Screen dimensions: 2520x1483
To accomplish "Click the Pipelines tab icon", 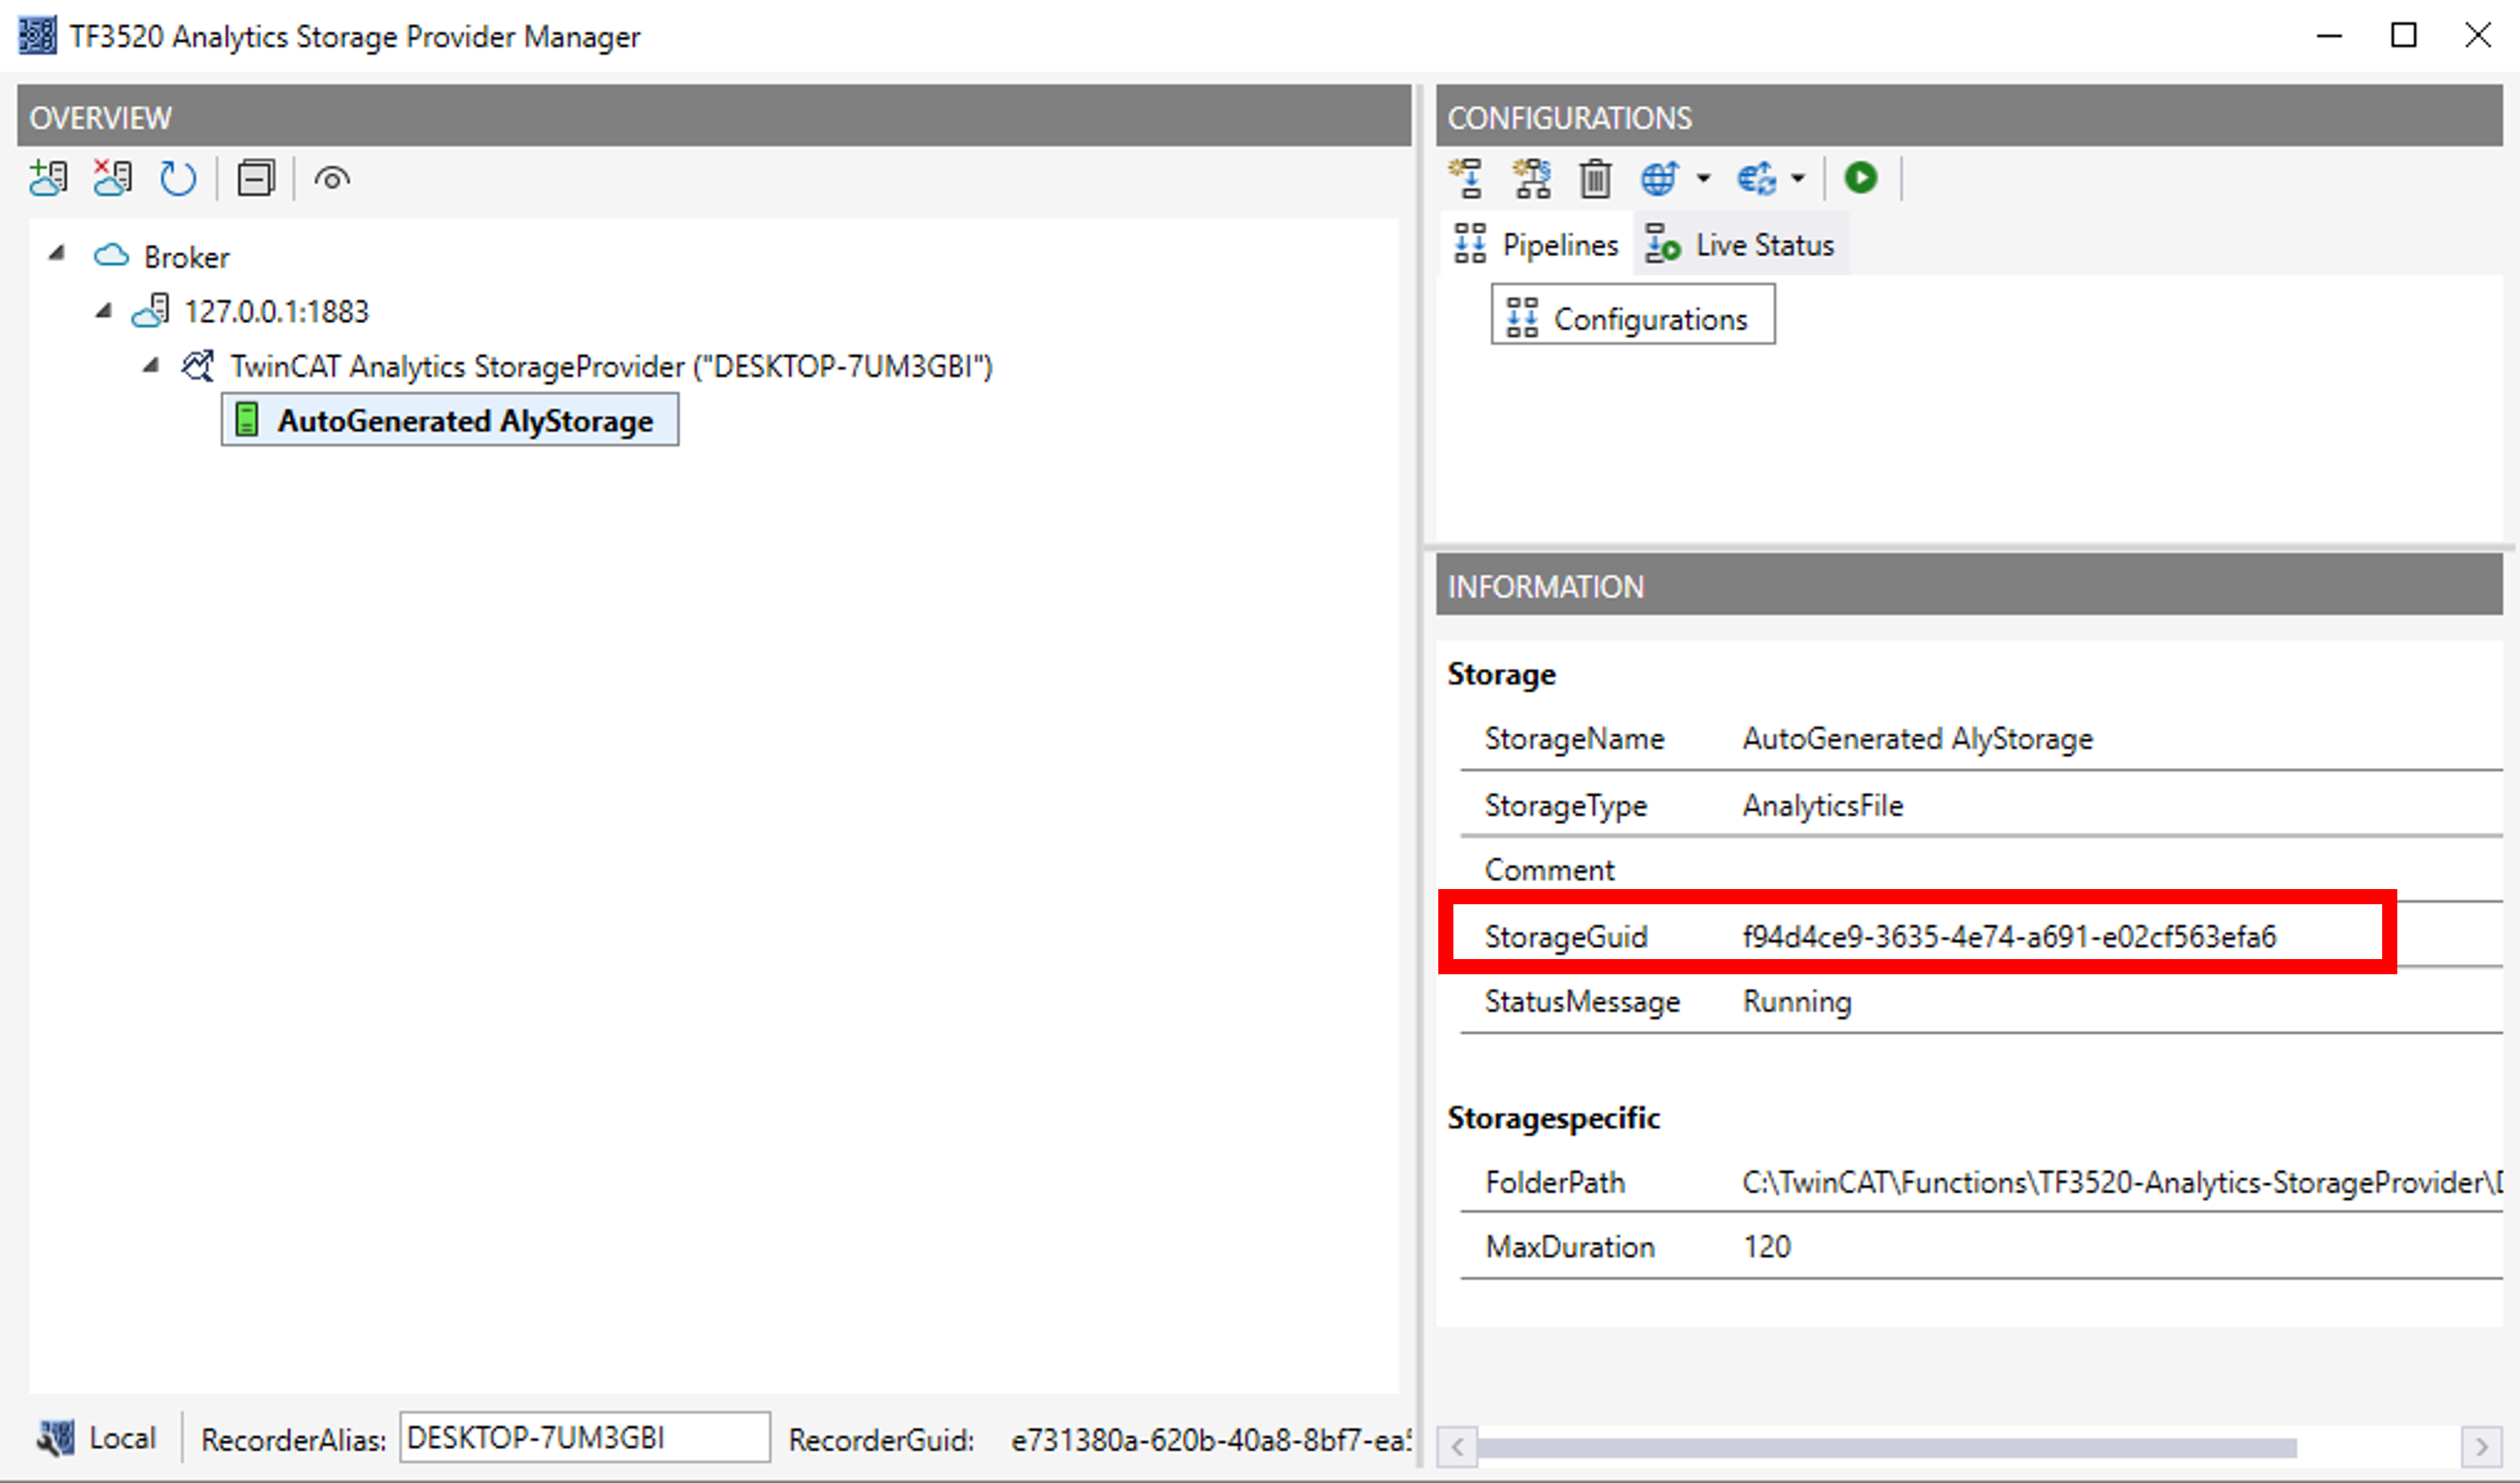I will (1470, 243).
